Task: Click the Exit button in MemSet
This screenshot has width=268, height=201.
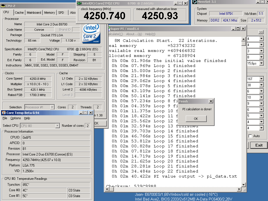Action: (259, 145)
